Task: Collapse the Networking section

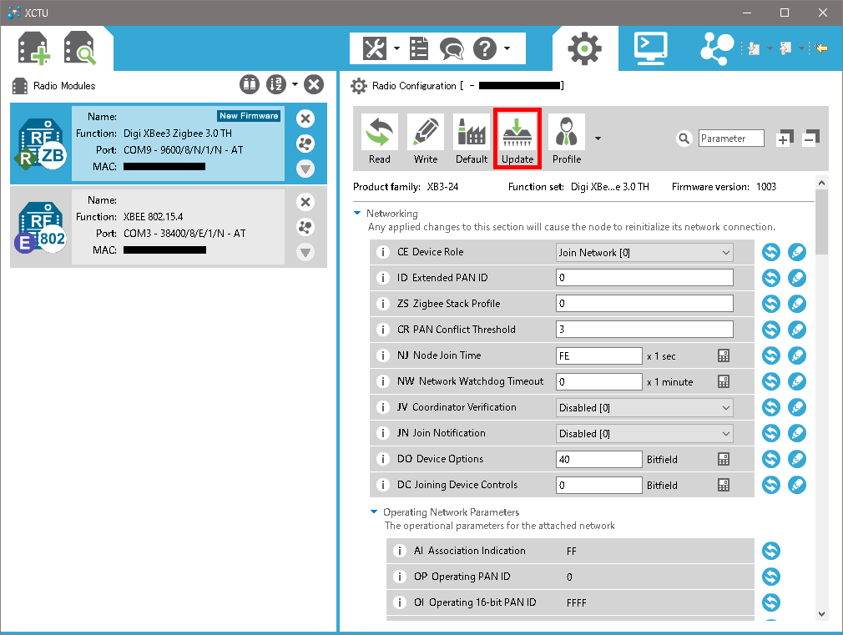Action: click(x=357, y=214)
